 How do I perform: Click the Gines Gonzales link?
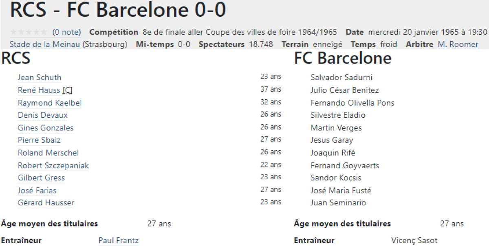pos(46,128)
